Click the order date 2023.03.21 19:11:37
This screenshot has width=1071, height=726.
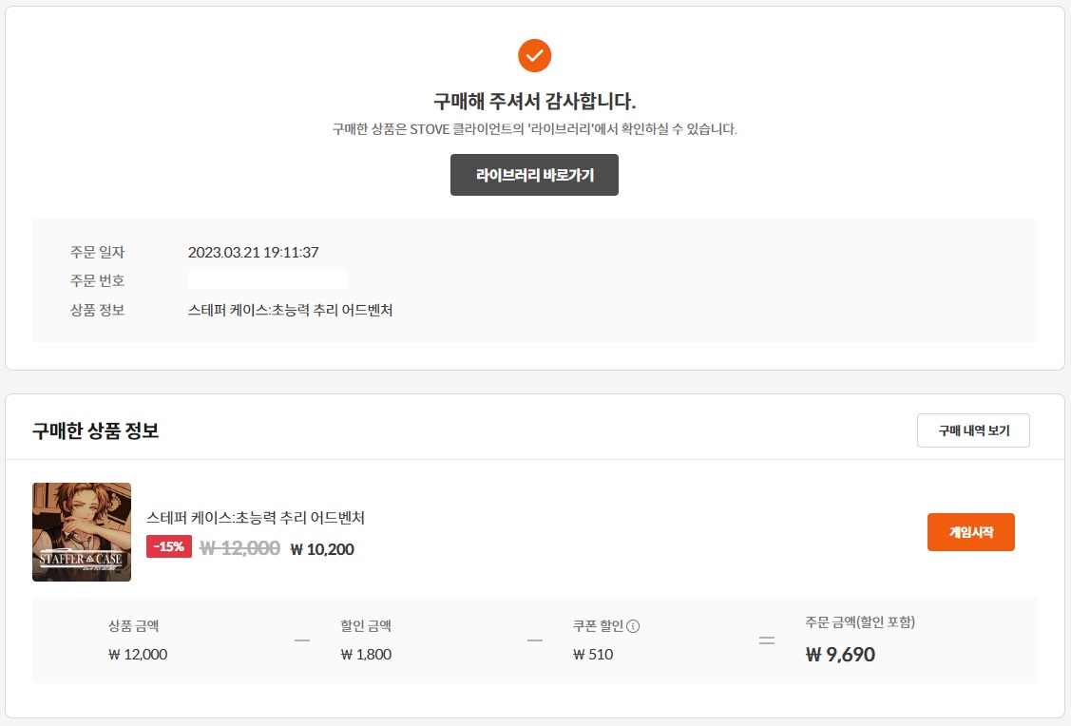click(x=253, y=252)
